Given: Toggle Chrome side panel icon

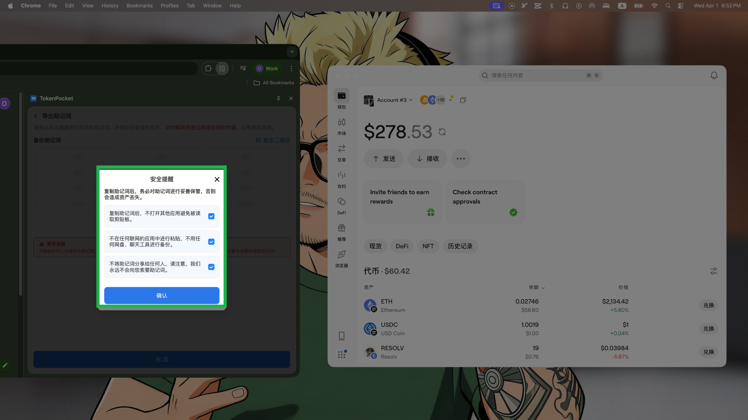Looking at the screenshot, I should tap(222, 68).
